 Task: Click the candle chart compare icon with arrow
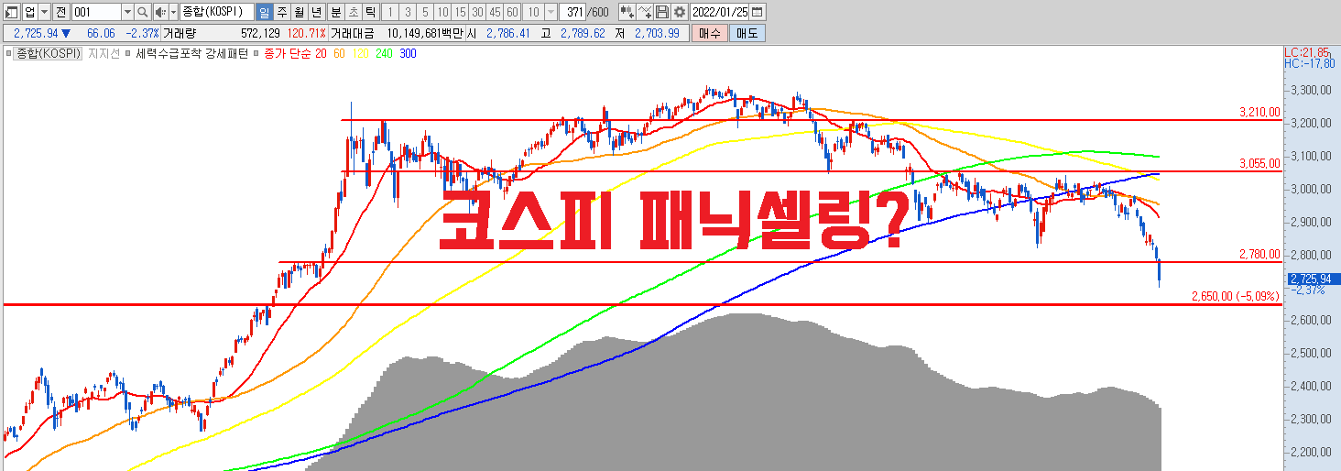[x=627, y=12]
